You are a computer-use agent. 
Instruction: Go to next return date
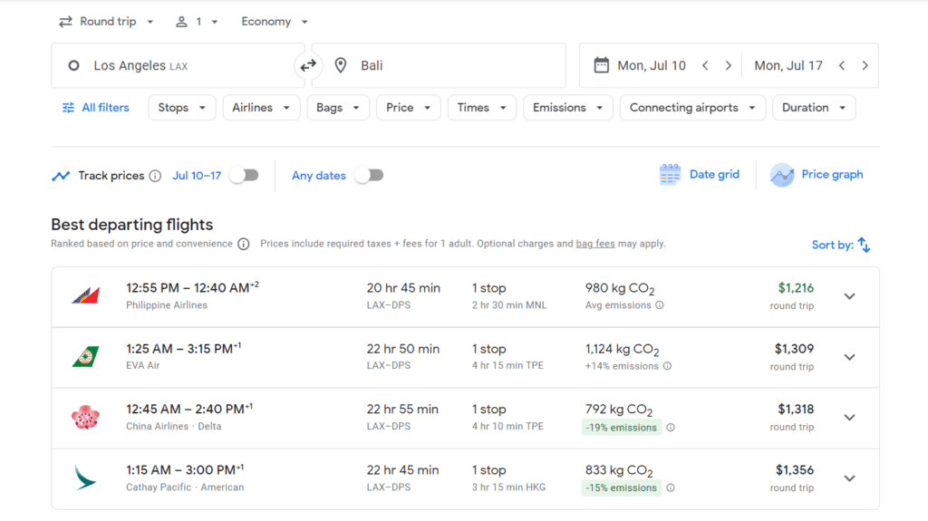(865, 66)
